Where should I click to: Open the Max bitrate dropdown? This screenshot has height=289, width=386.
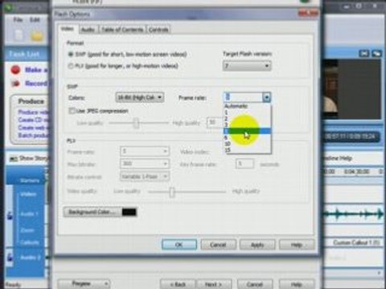point(145,164)
